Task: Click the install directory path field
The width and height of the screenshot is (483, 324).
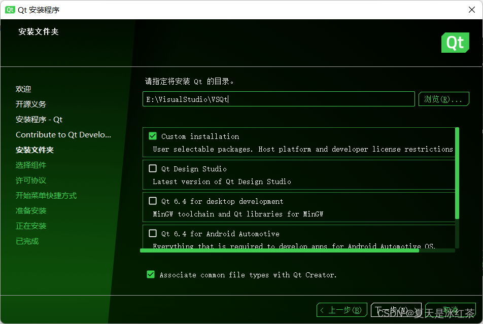Action: click(279, 99)
